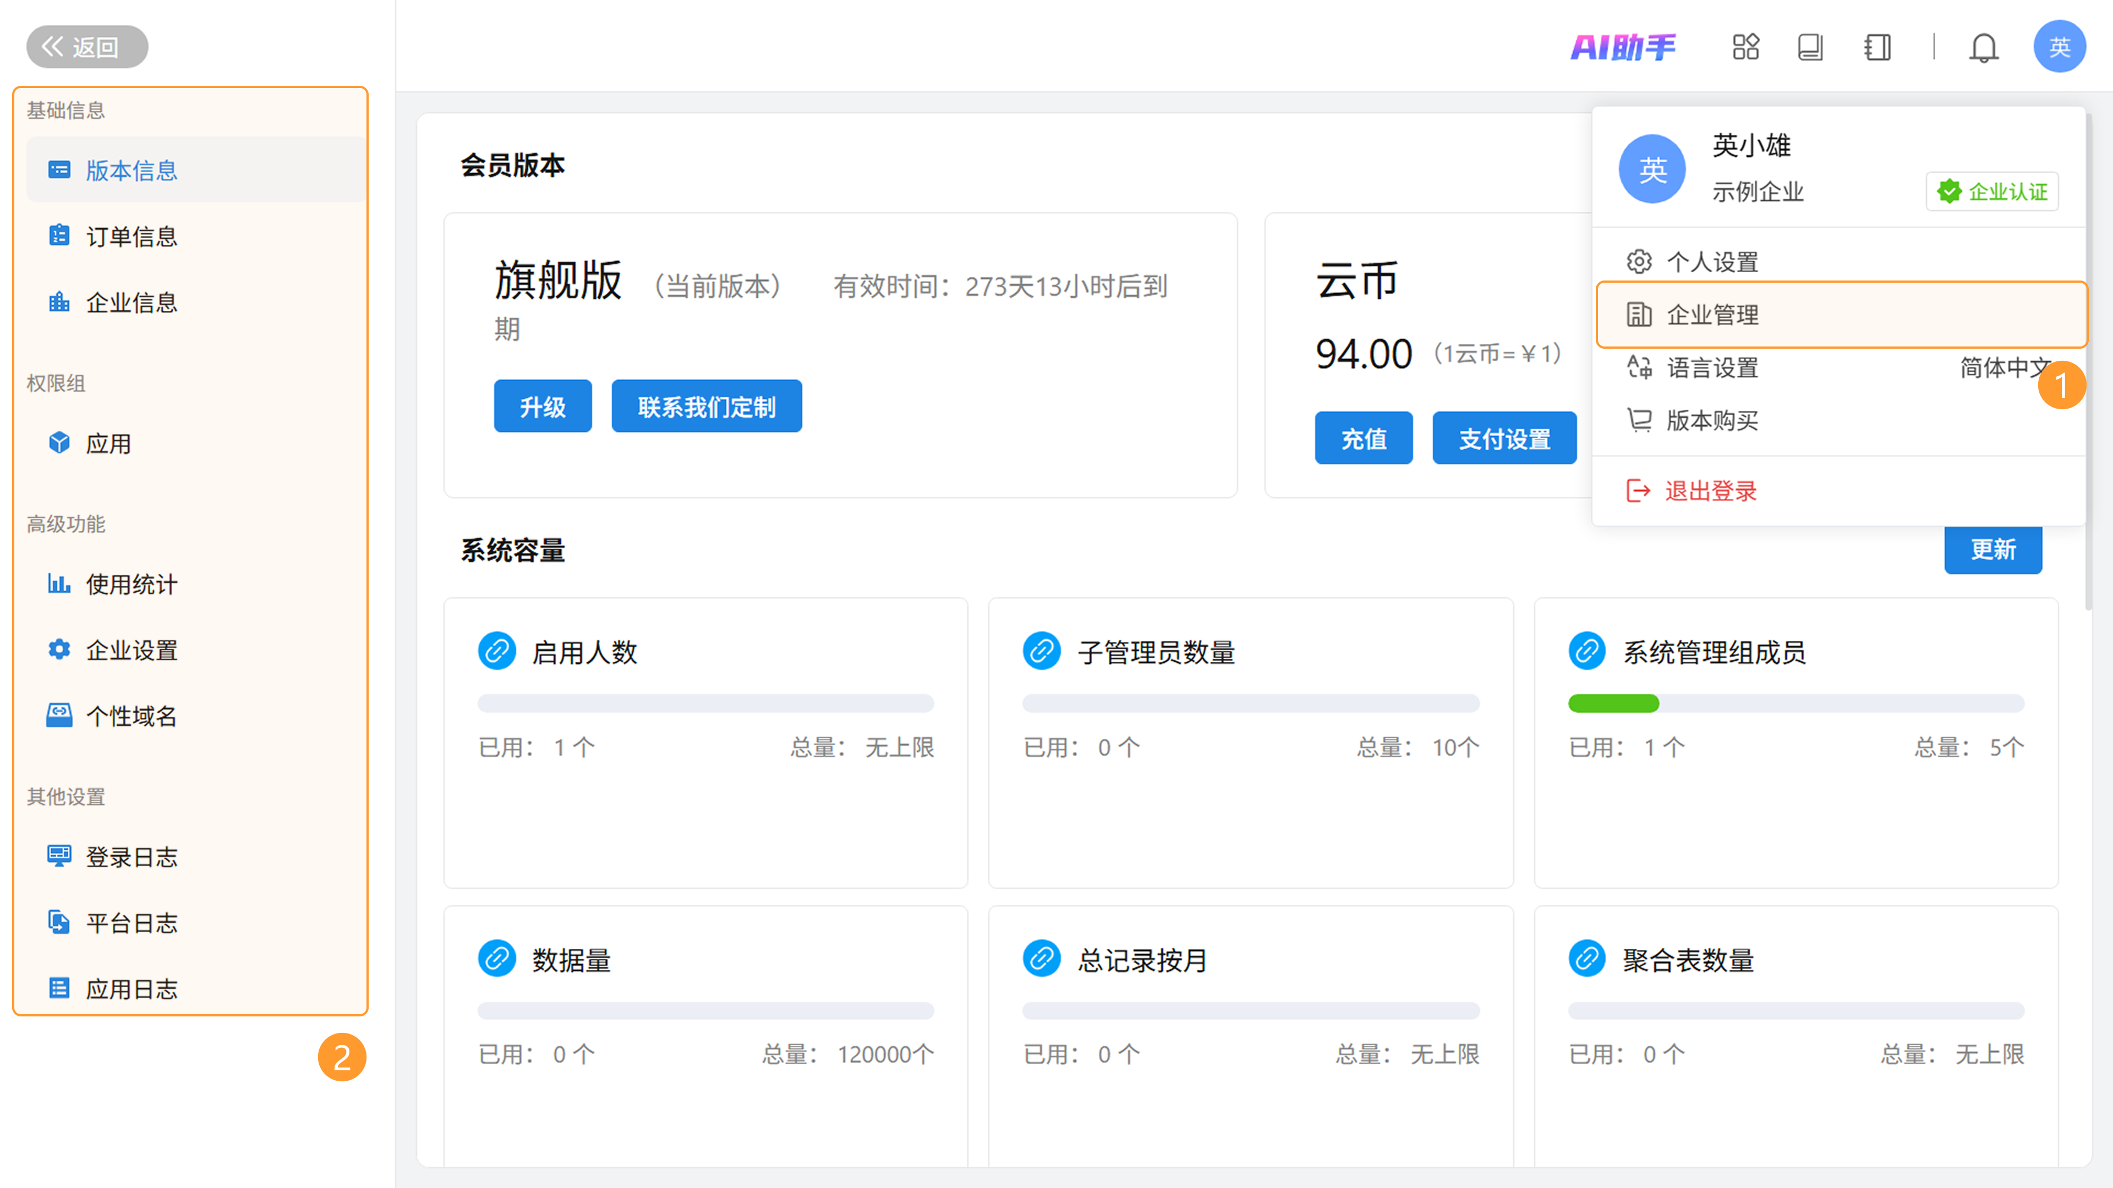Select 企业管理 in user menu

1712,315
